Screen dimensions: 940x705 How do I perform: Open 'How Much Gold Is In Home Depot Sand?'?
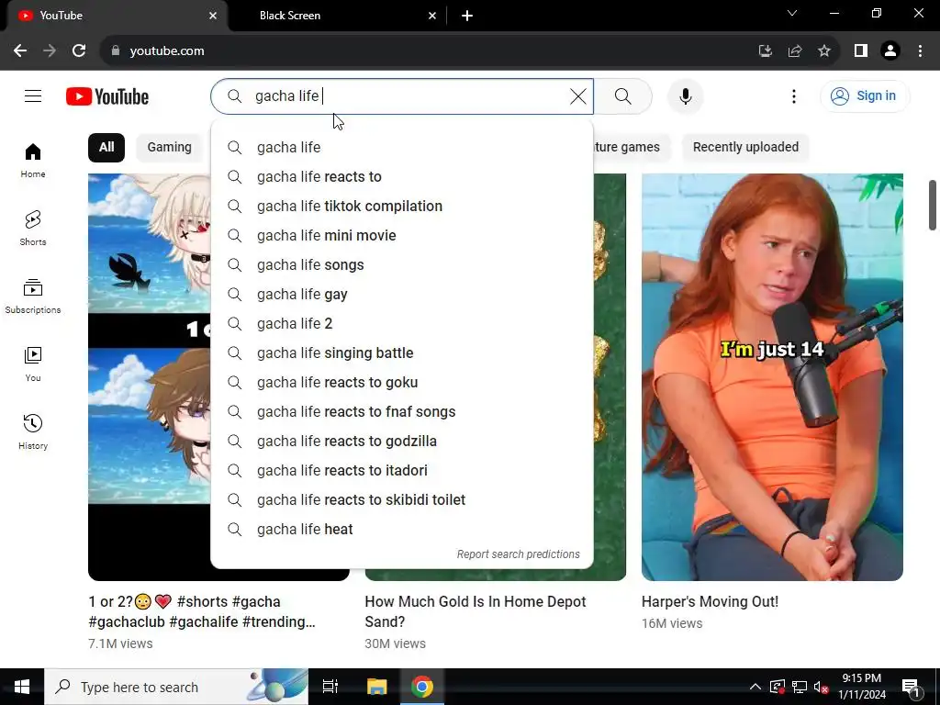(x=475, y=611)
